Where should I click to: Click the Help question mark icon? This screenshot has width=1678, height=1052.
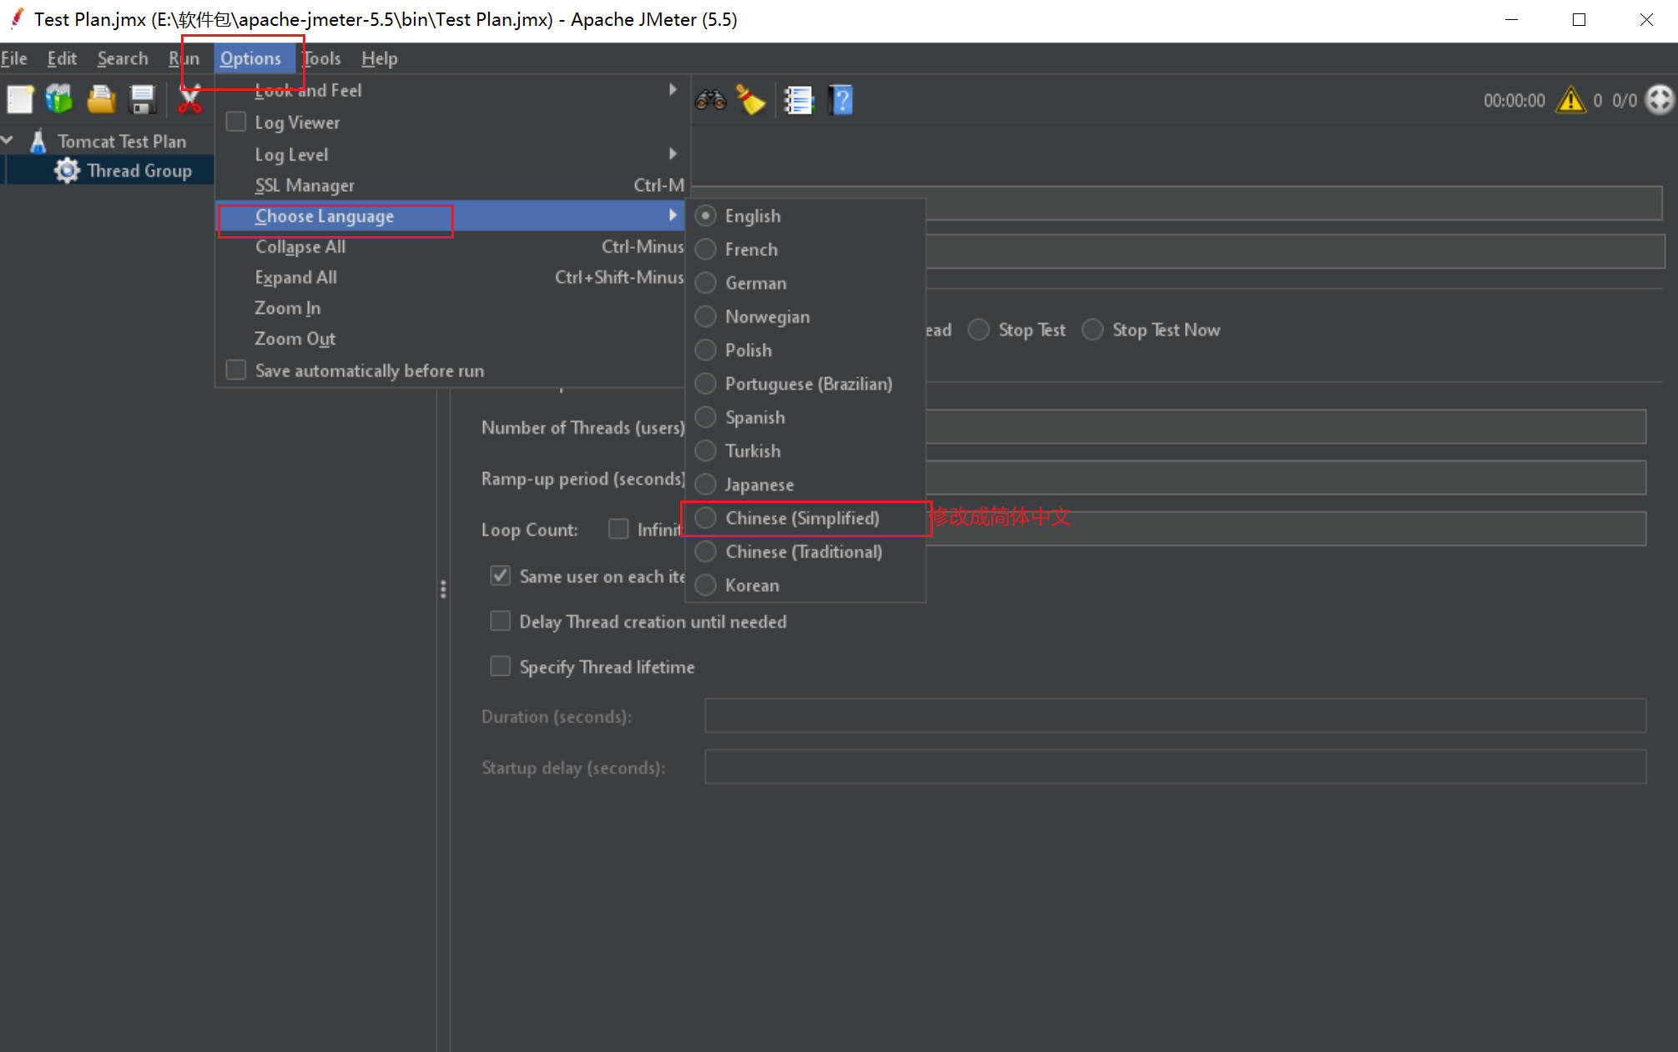(x=841, y=100)
